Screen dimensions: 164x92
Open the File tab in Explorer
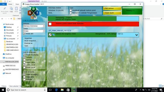point(3,4)
